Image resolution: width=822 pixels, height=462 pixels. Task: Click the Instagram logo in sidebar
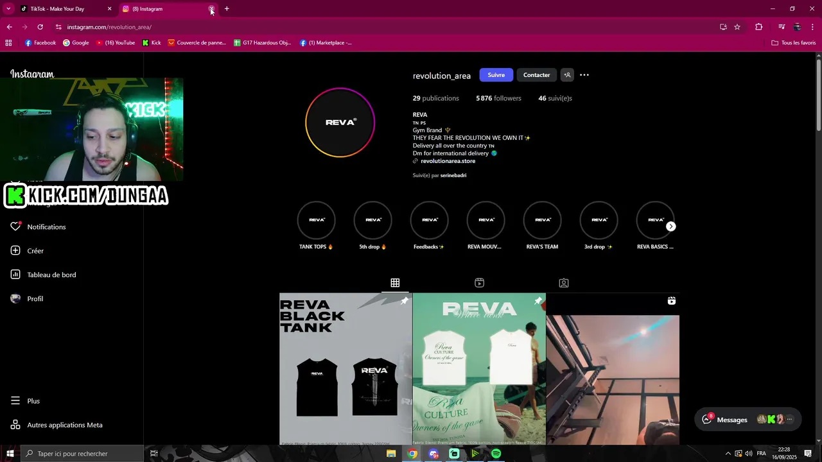[32, 74]
